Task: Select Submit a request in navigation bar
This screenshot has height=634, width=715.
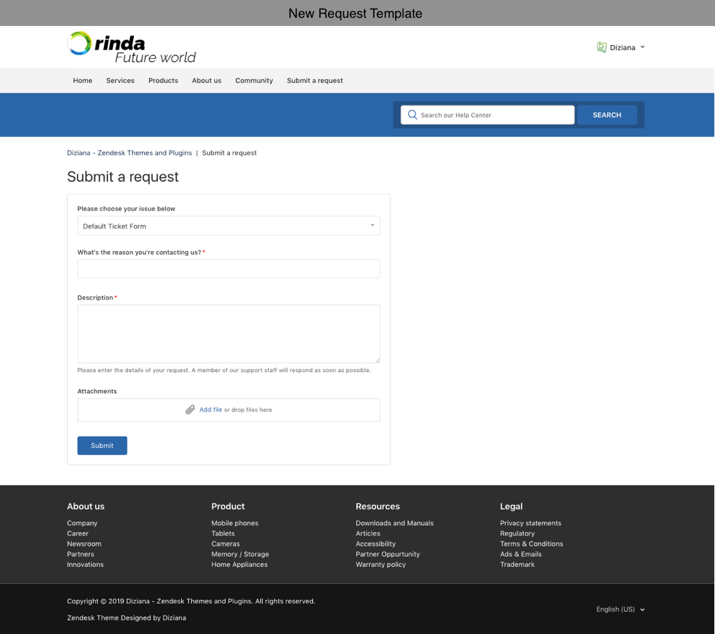Action: click(314, 81)
